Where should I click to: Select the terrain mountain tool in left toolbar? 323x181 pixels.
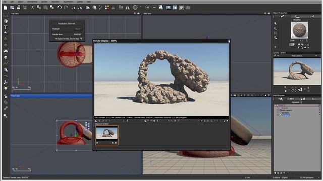tap(6, 33)
